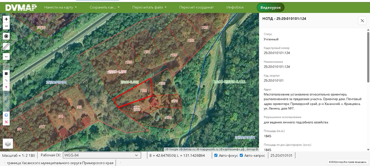Close the НСПД info panel
Viewport: 370px width, 166px height.
362,21
